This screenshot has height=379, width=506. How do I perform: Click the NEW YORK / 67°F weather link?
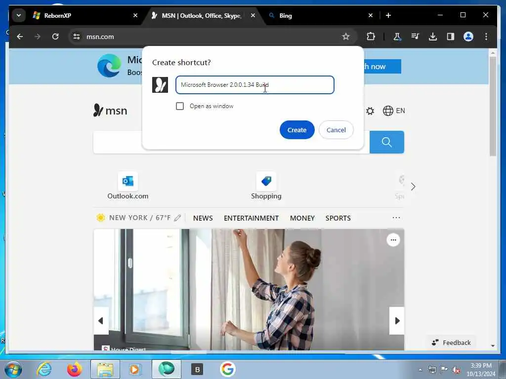click(140, 218)
